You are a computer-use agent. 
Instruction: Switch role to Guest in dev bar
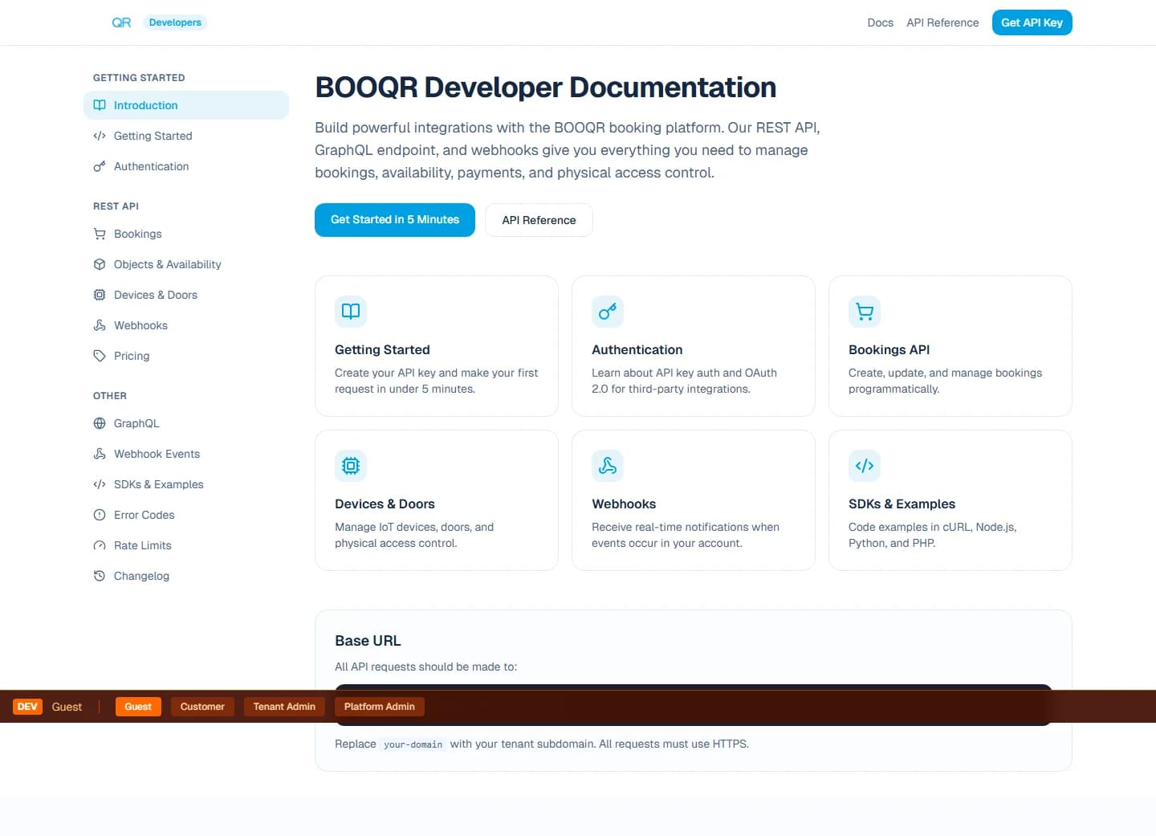138,707
